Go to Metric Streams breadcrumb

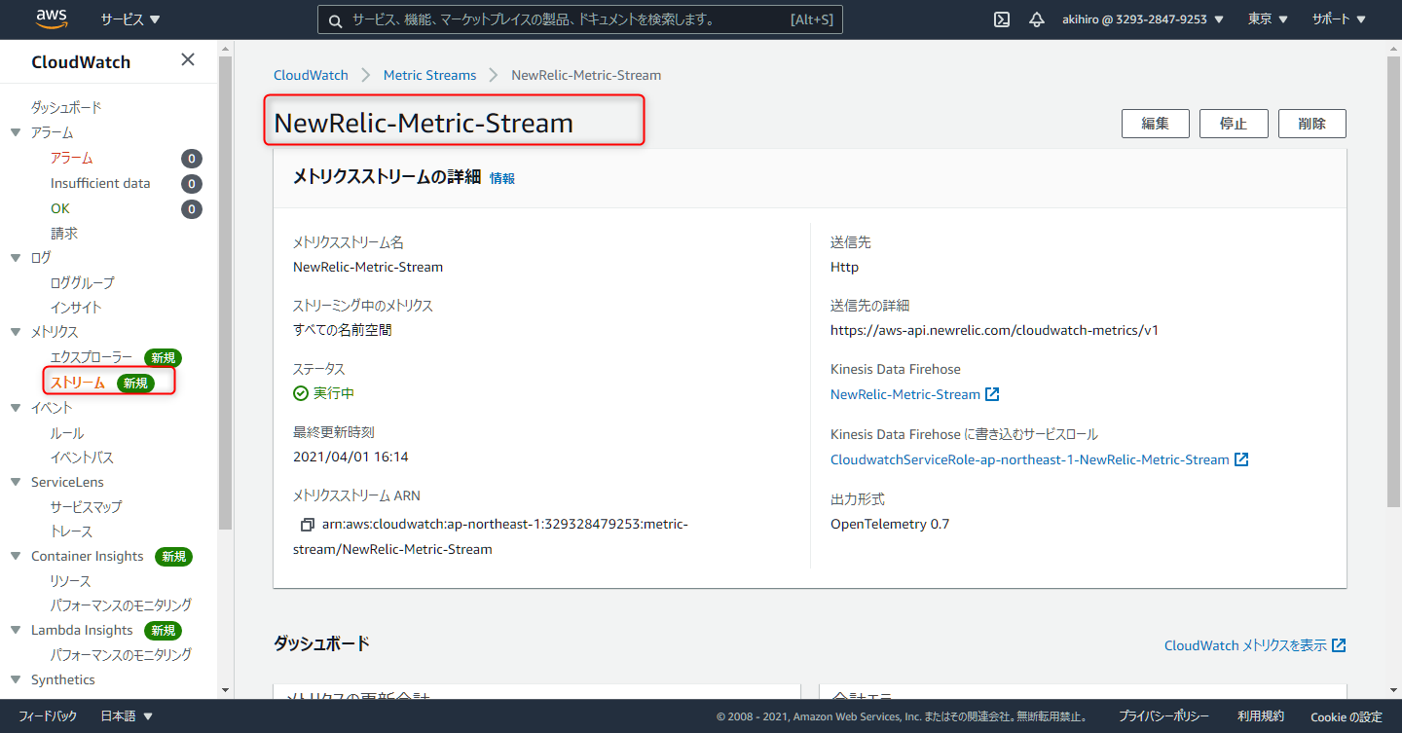(430, 75)
